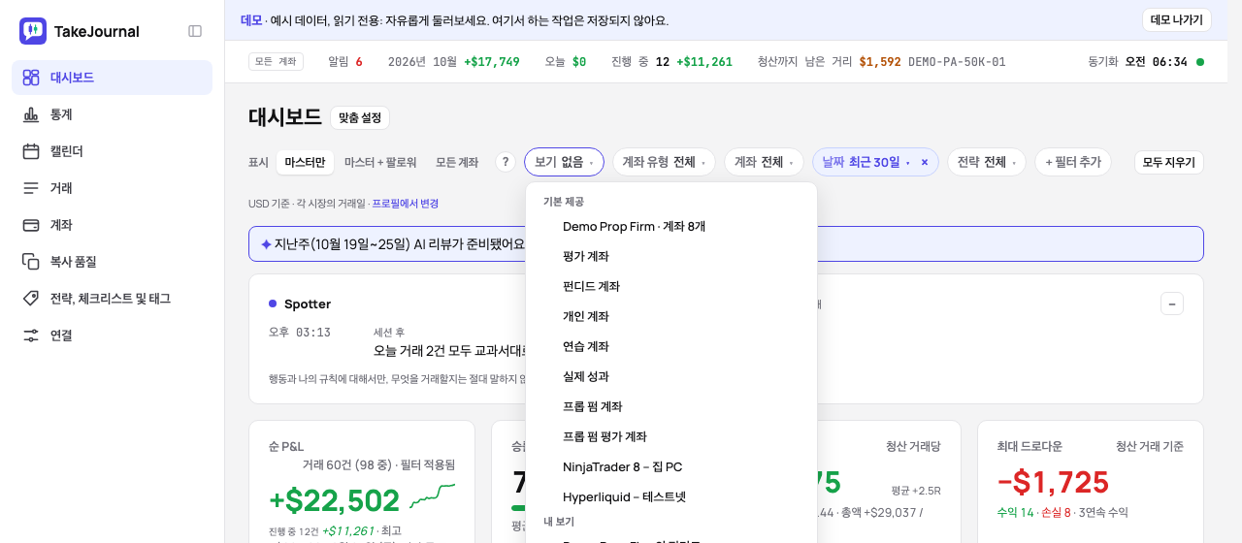The width and height of the screenshot is (1242, 543).
Task: Choose 연습 계좌 from the view list
Action: pos(671,346)
